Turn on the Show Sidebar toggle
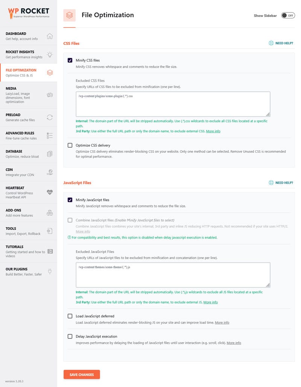Screen dimensions: 301x387 pyautogui.click(x=288, y=16)
